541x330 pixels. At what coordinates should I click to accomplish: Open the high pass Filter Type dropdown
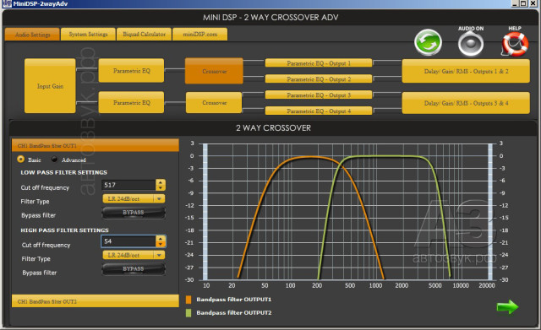[134, 255]
